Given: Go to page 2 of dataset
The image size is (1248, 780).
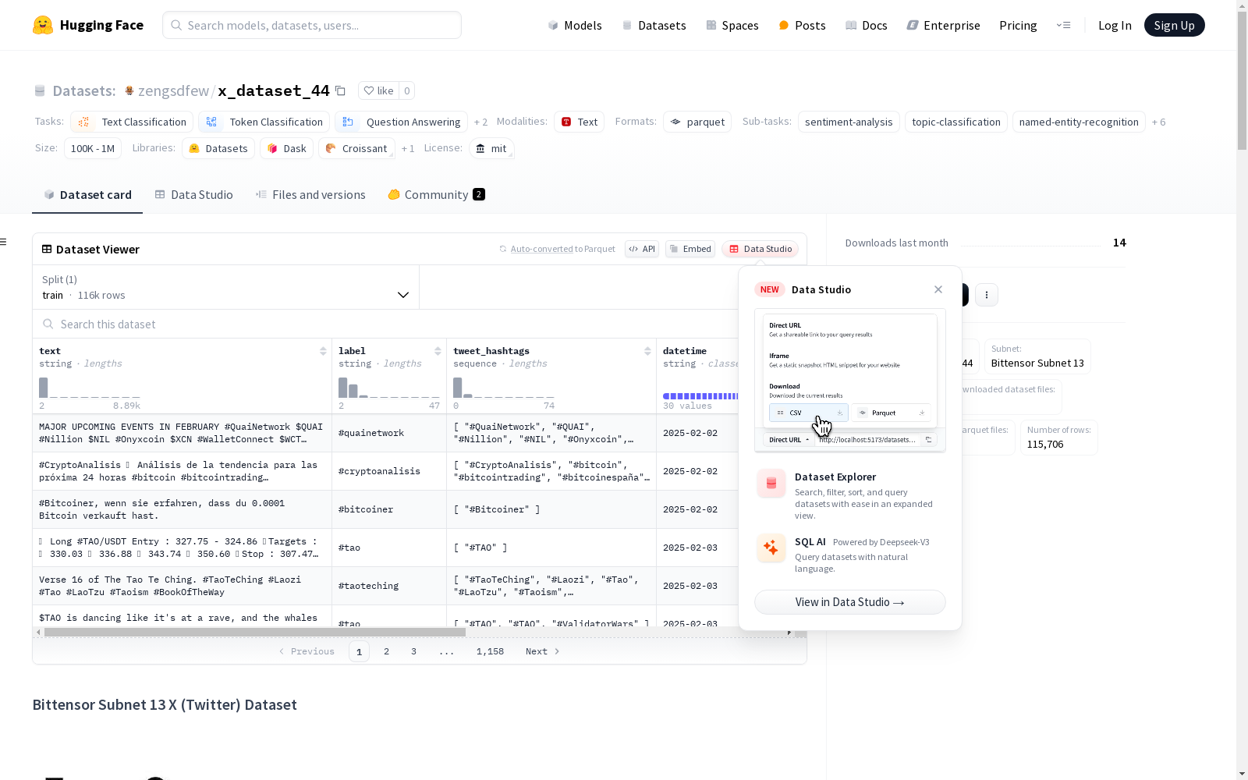Looking at the screenshot, I should pos(386,651).
